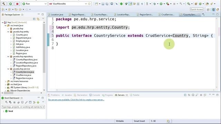Open the Problems view tab
Screen dimensions: 221x124
tap(54, 95)
